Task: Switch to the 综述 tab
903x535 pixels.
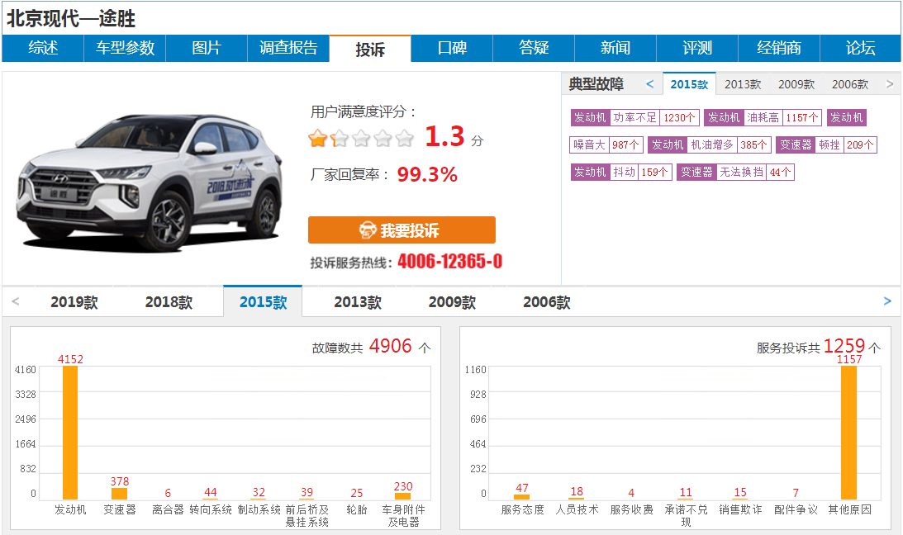Action: (43, 49)
